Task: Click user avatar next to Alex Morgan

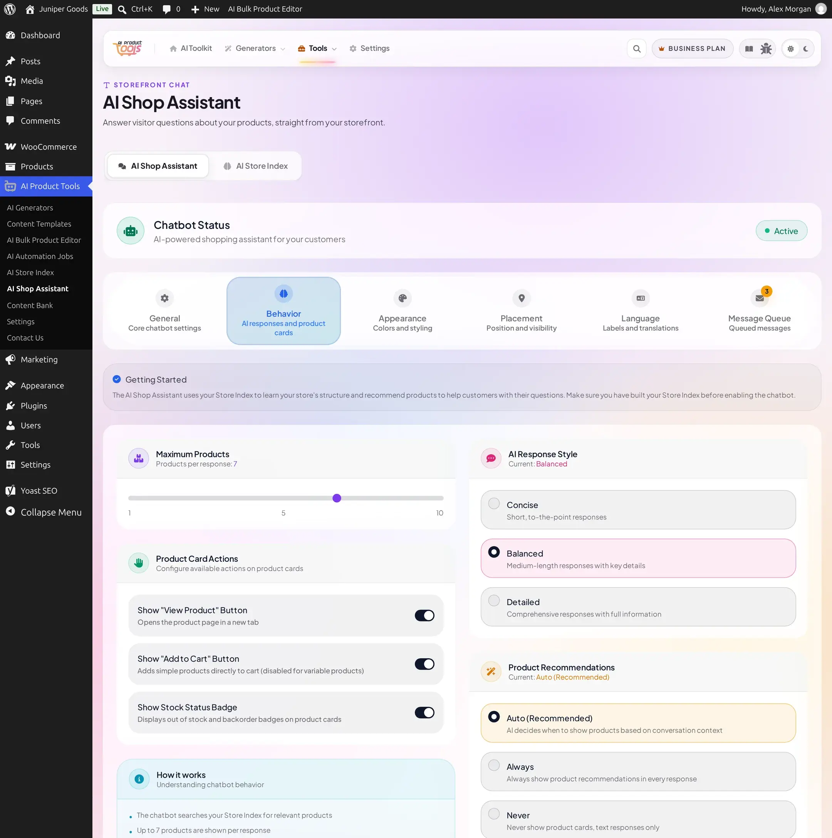Action: 821,9
